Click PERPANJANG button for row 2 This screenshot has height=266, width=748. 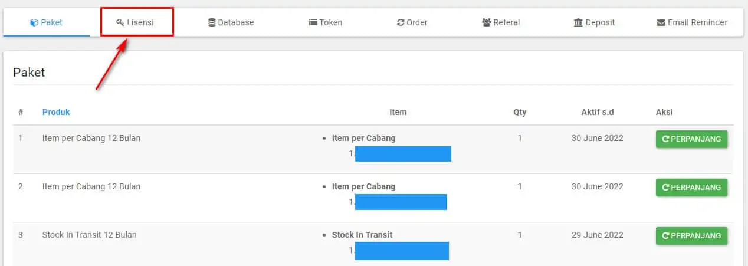coord(691,188)
